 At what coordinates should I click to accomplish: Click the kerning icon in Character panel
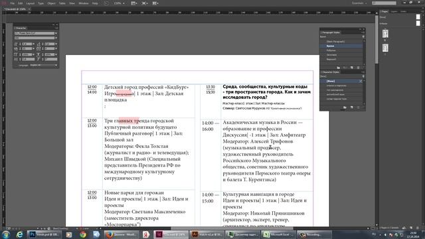point(16,48)
